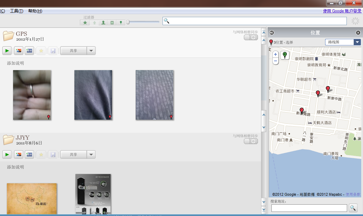Click the main search box

(255, 21)
